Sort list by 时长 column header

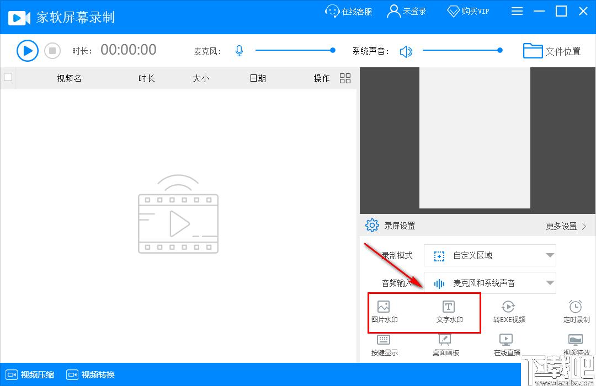(x=146, y=78)
